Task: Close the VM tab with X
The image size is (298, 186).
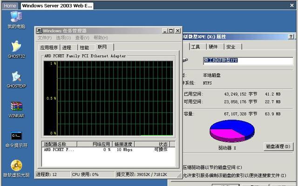Action: click(292, 6)
